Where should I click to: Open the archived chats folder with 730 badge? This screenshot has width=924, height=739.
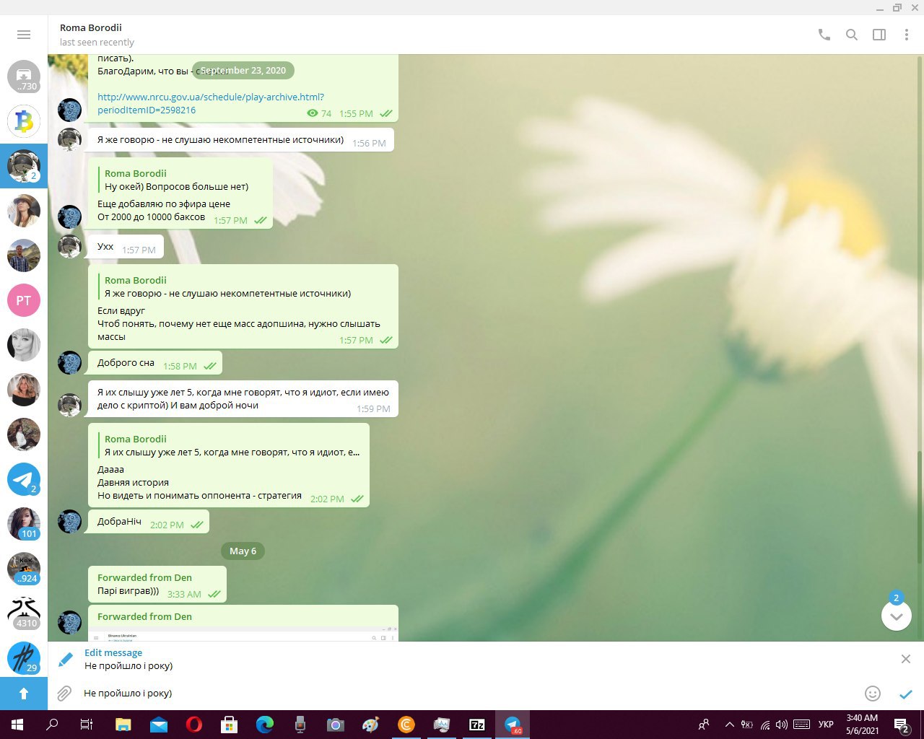(x=24, y=76)
